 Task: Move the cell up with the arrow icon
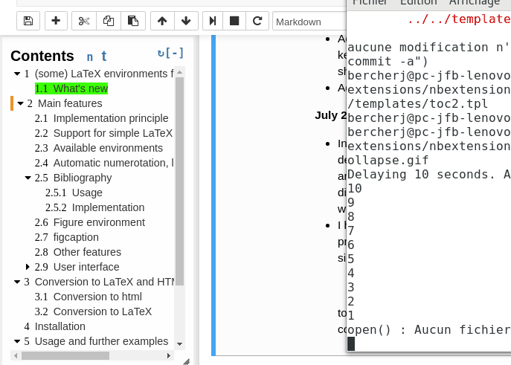pos(162,21)
